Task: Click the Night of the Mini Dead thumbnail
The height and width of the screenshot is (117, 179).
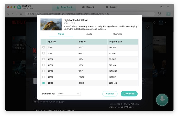Action: tap(51, 24)
